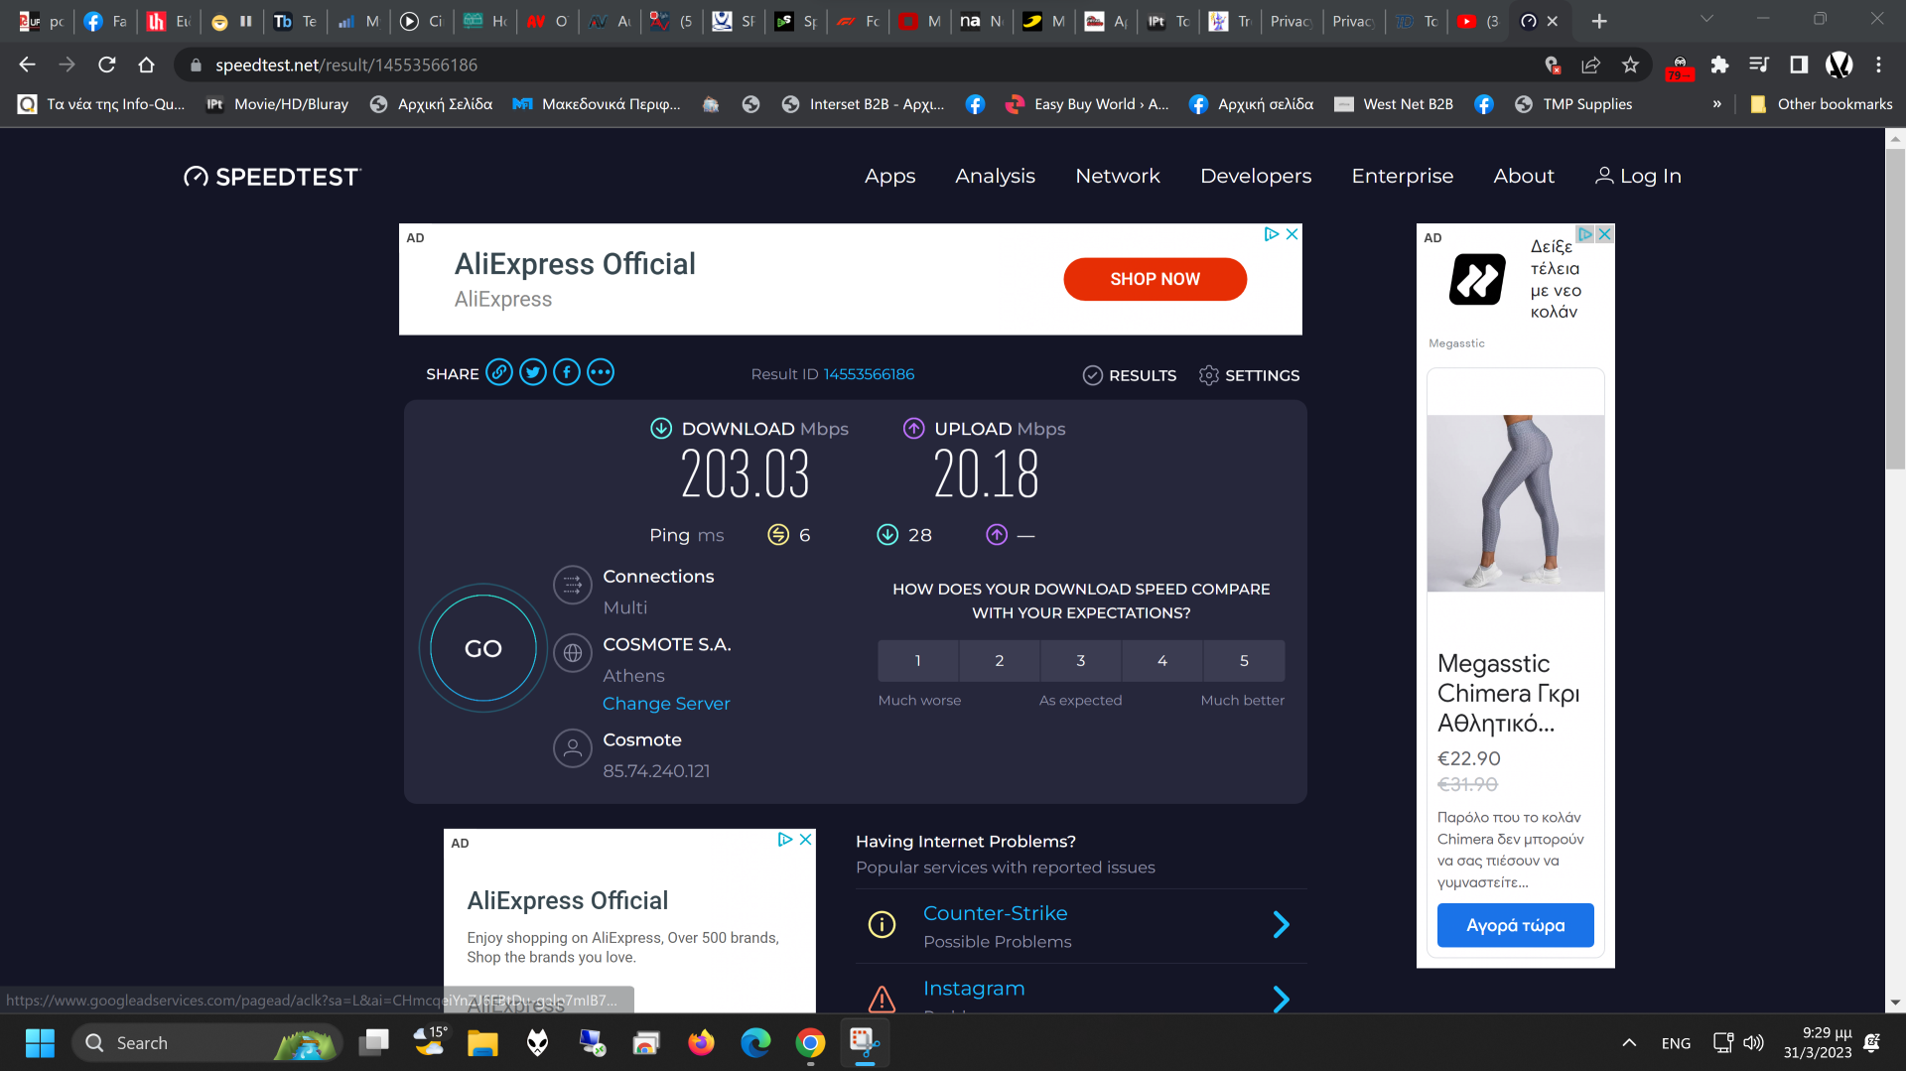This screenshot has height=1071, width=1906.
Task: Open a new browser tab
Action: pyautogui.click(x=1598, y=21)
